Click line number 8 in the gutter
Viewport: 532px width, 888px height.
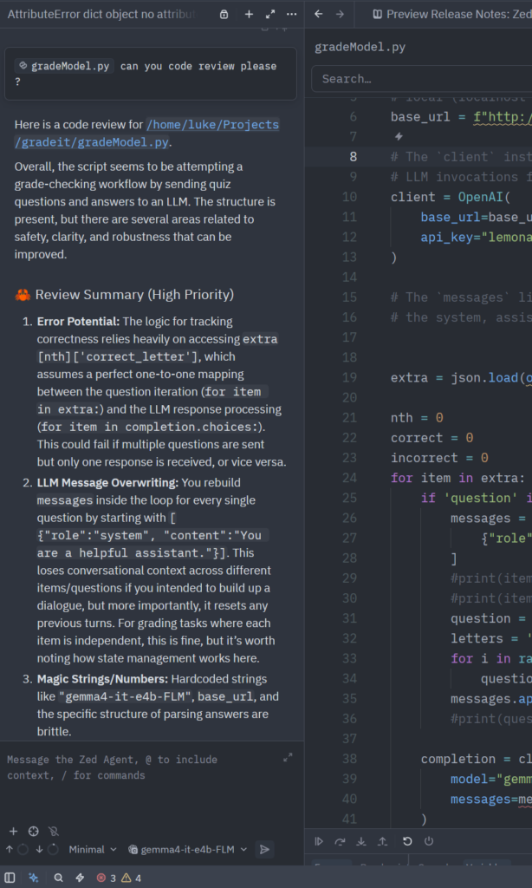point(354,157)
